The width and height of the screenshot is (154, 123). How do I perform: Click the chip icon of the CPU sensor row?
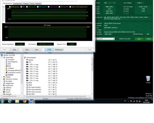coord(27,62)
